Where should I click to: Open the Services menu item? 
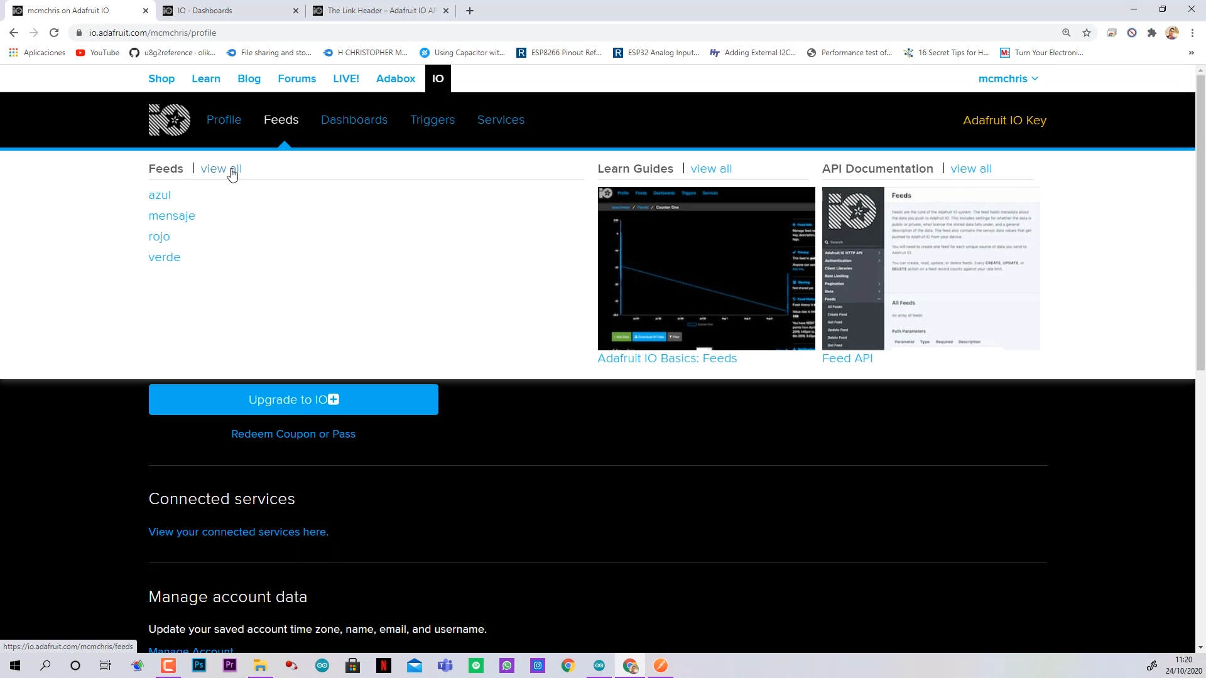coord(501,120)
